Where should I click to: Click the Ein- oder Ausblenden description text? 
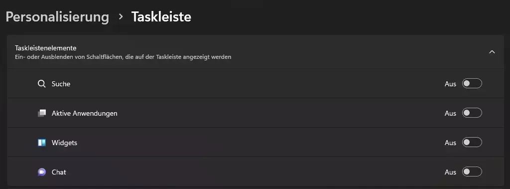[123, 57]
